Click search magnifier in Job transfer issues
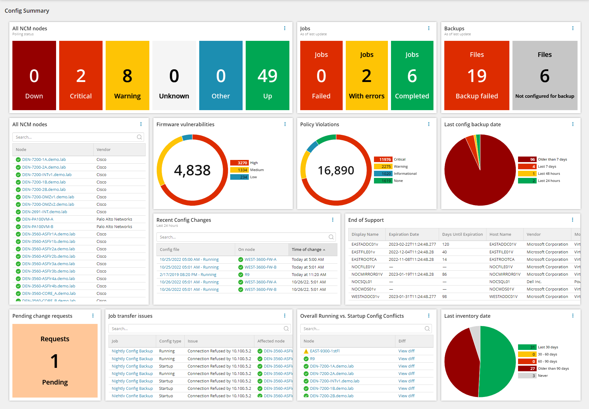The image size is (589, 409). [x=286, y=329]
